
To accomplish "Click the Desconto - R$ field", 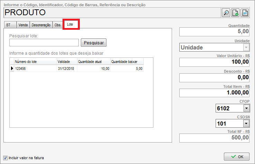I will click(x=214, y=78).
